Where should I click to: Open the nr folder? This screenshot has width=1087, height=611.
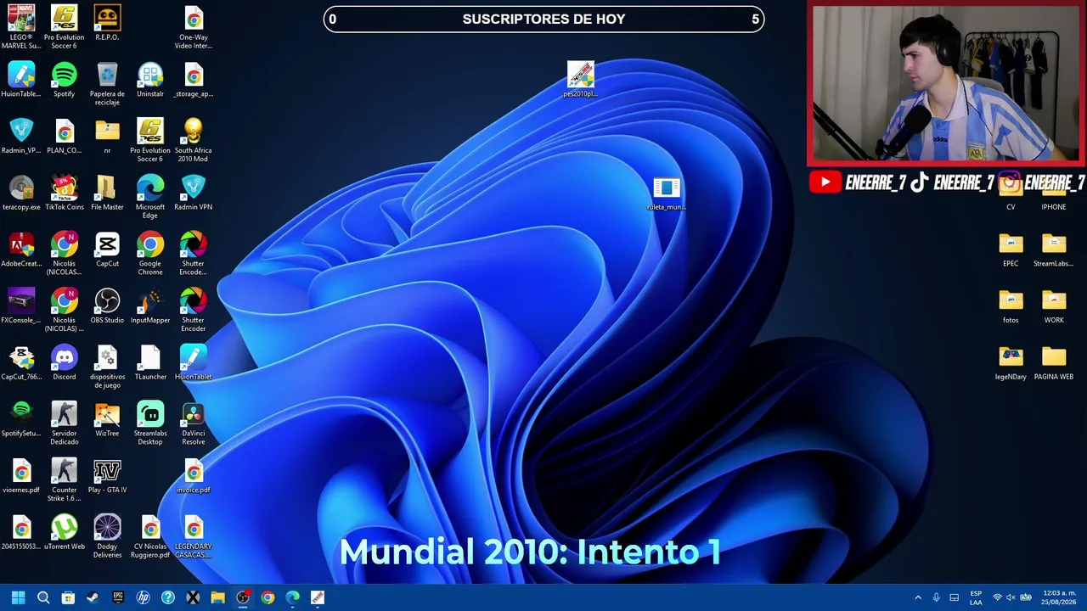click(x=107, y=137)
